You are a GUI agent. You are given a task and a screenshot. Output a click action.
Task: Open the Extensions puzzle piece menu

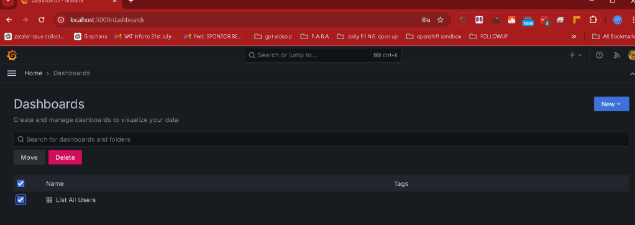click(593, 19)
